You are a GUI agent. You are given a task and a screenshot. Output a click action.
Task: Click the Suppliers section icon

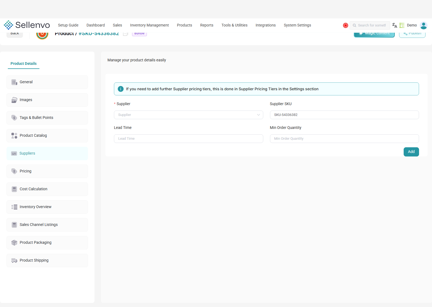tap(14, 153)
